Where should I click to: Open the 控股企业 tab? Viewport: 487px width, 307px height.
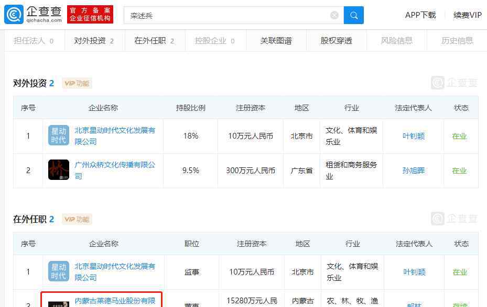(214, 41)
